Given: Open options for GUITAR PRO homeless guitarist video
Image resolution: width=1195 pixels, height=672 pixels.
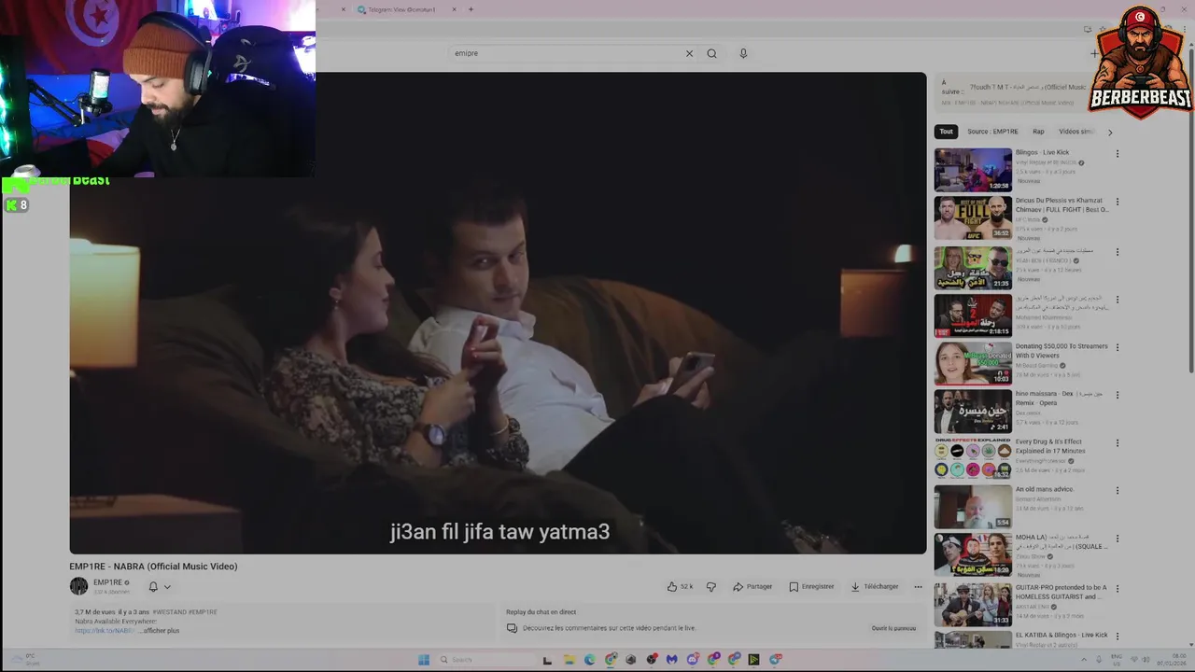Looking at the screenshot, I should 1117,589.
